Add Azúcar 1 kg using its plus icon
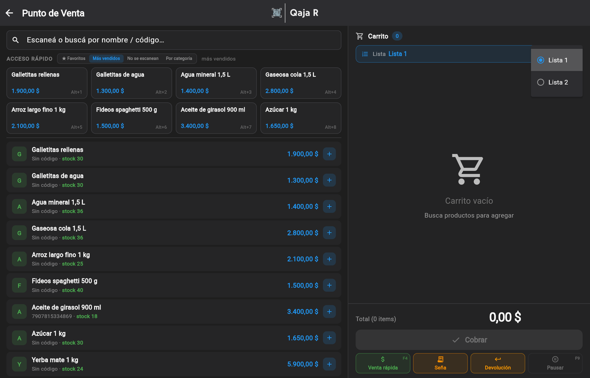590x378 pixels. point(329,338)
